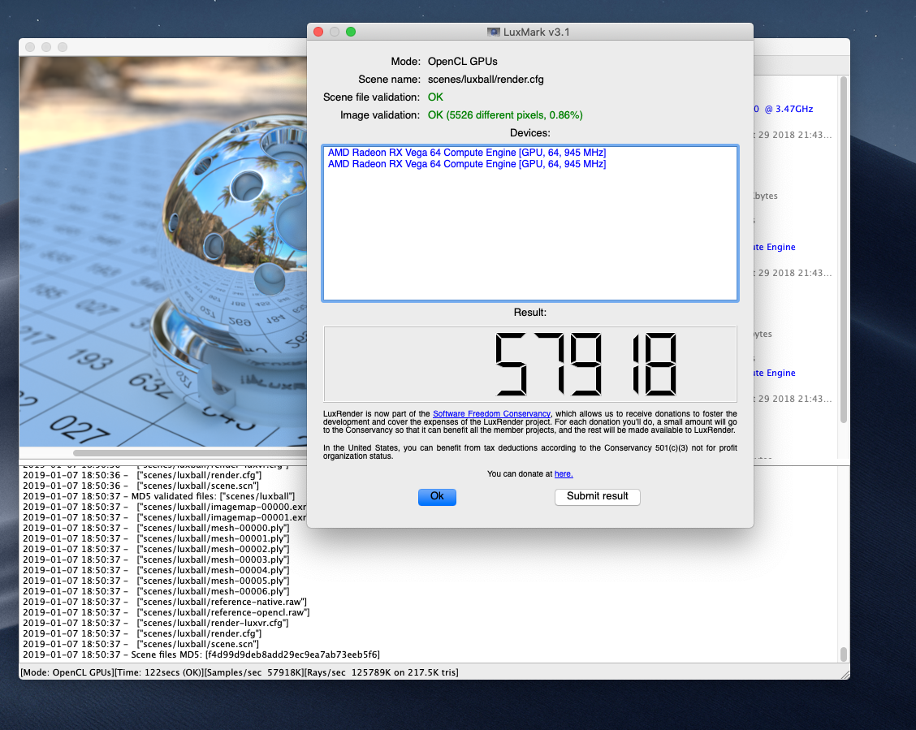The height and width of the screenshot is (730, 916).
Task: Maximize the LuxMark v3.1 dialog window
Action: 351,32
